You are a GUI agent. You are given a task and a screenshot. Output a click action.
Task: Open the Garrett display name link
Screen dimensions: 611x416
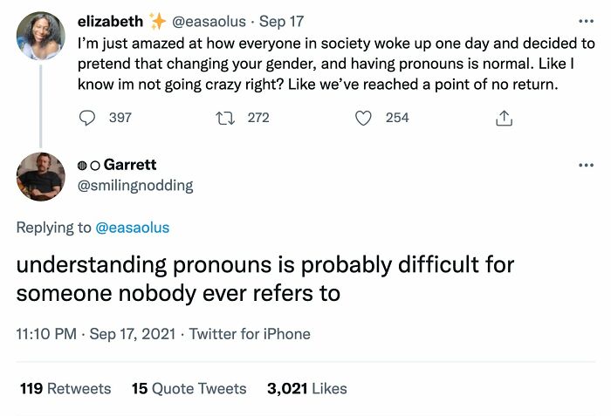coord(129,165)
